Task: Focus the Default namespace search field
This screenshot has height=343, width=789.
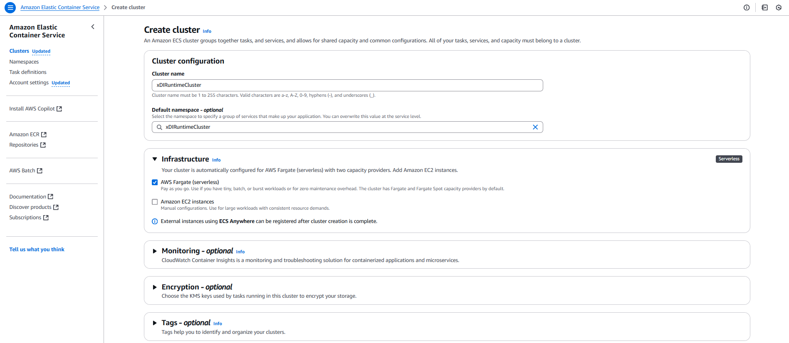Action: pyautogui.click(x=347, y=127)
